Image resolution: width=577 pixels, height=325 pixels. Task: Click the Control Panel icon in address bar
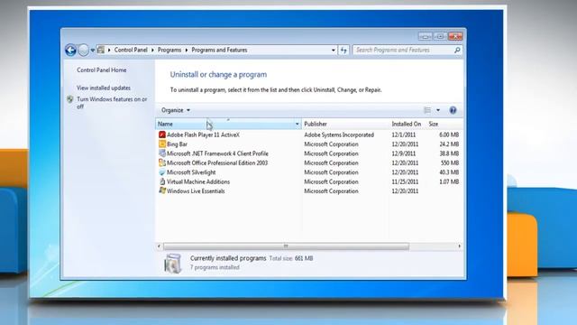click(x=101, y=50)
